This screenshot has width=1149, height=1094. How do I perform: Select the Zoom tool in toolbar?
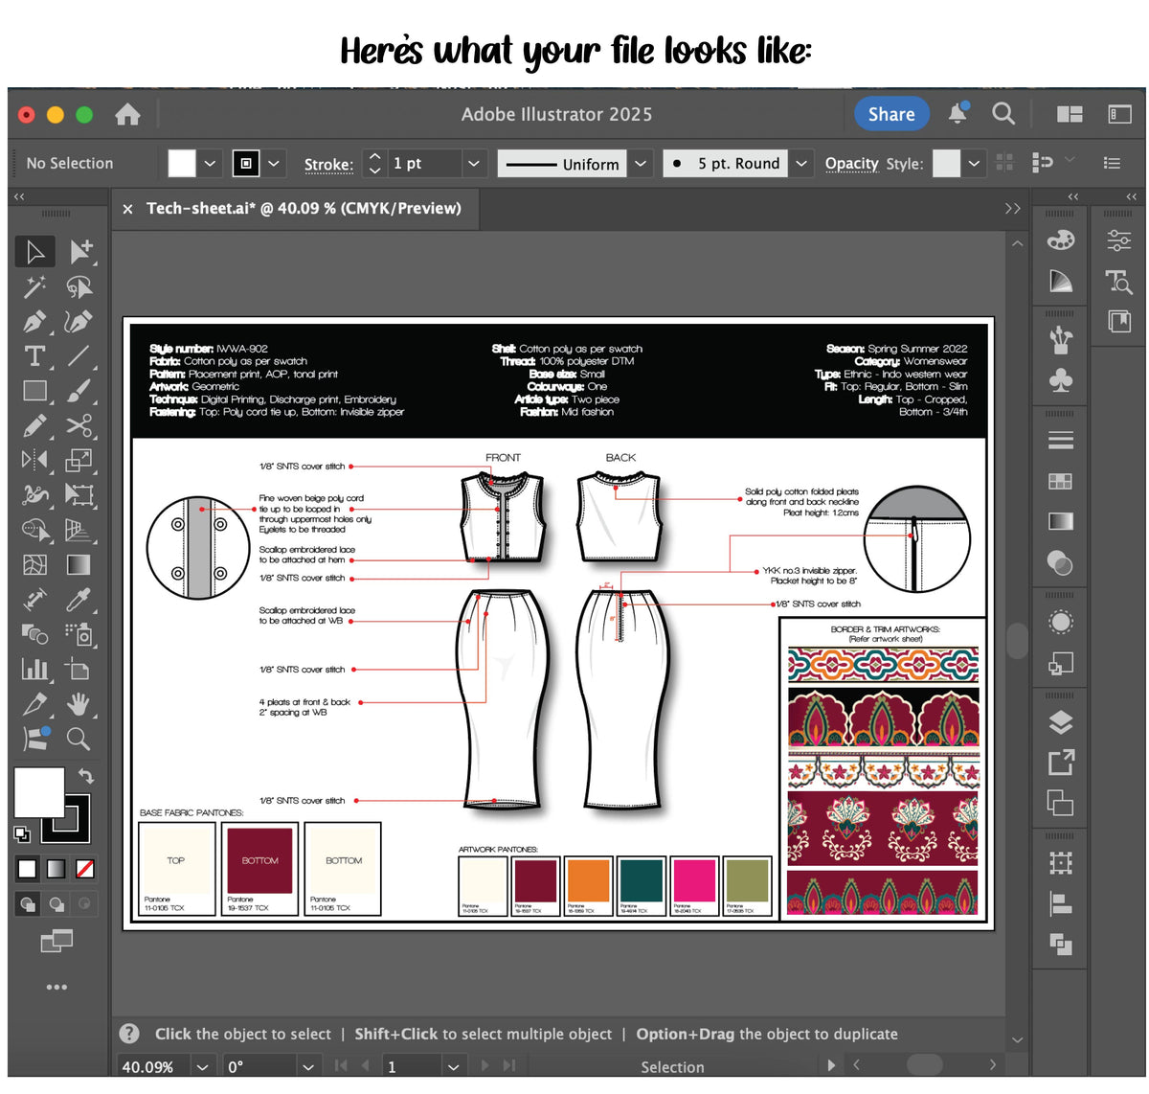tap(79, 739)
